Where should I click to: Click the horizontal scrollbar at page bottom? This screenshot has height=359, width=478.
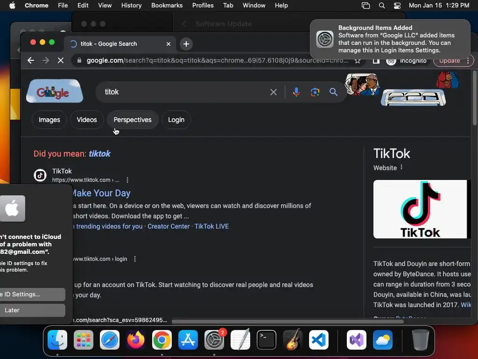[288, 322]
